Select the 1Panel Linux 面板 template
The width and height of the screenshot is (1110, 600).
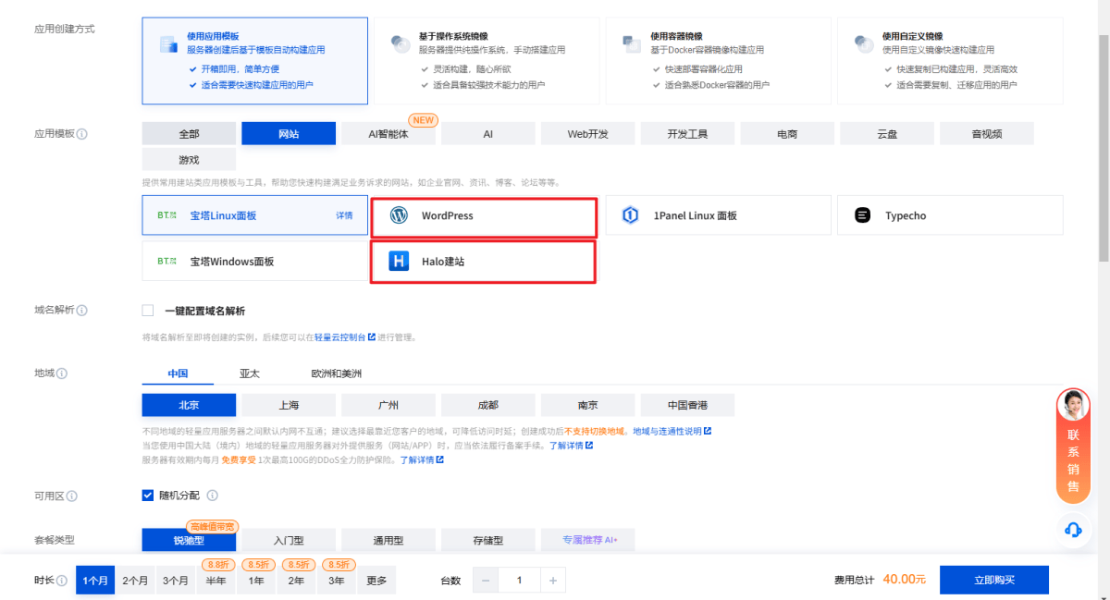point(720,216)
